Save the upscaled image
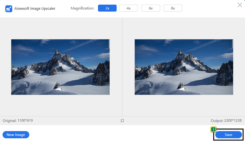The width and height of the screenshot is (245, 142). [228, 135]
